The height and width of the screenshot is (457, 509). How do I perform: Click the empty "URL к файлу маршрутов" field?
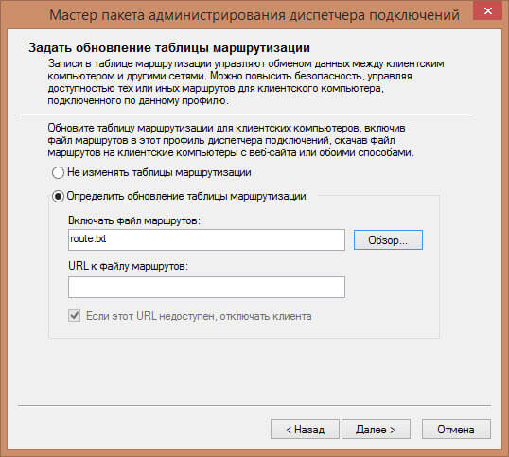point(206,287)
